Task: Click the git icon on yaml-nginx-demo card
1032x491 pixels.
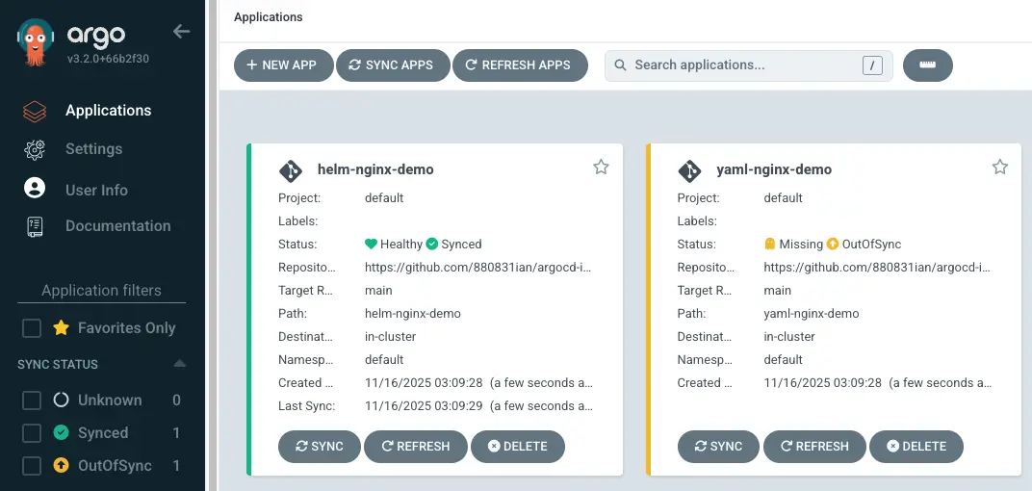Action: pyautogui.click(x=689, y=170)
